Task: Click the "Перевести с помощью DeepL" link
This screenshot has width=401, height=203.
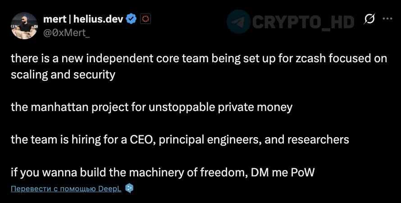Action: pyautogui.click(x=66, y=188)
